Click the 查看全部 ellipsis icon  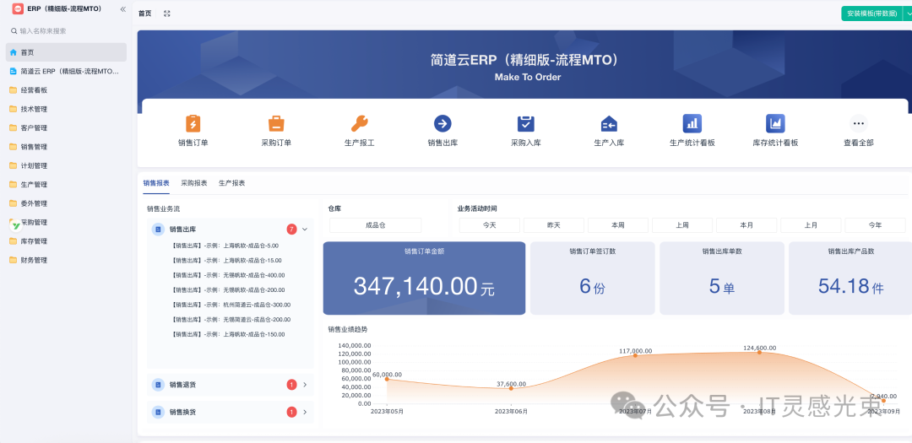point(858,124)
